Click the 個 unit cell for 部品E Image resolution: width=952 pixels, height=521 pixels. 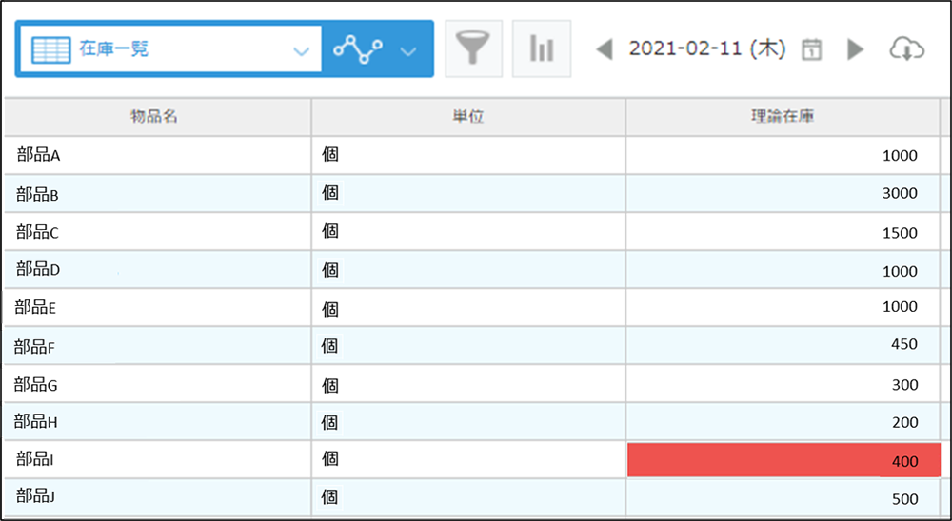tap(467, 307)
